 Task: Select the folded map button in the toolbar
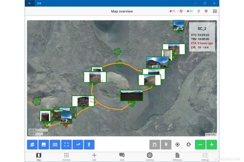point(55,145)
